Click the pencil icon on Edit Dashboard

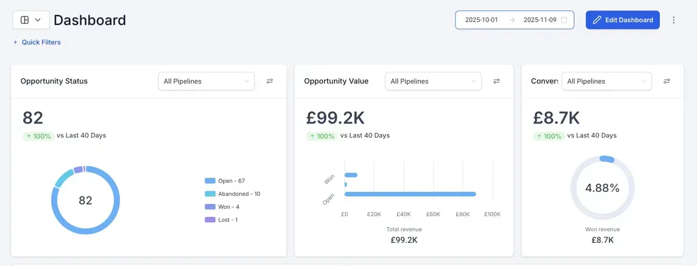(x=597, y=20)
